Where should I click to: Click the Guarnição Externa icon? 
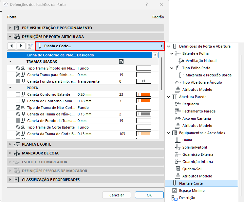[x=178, y=154]
